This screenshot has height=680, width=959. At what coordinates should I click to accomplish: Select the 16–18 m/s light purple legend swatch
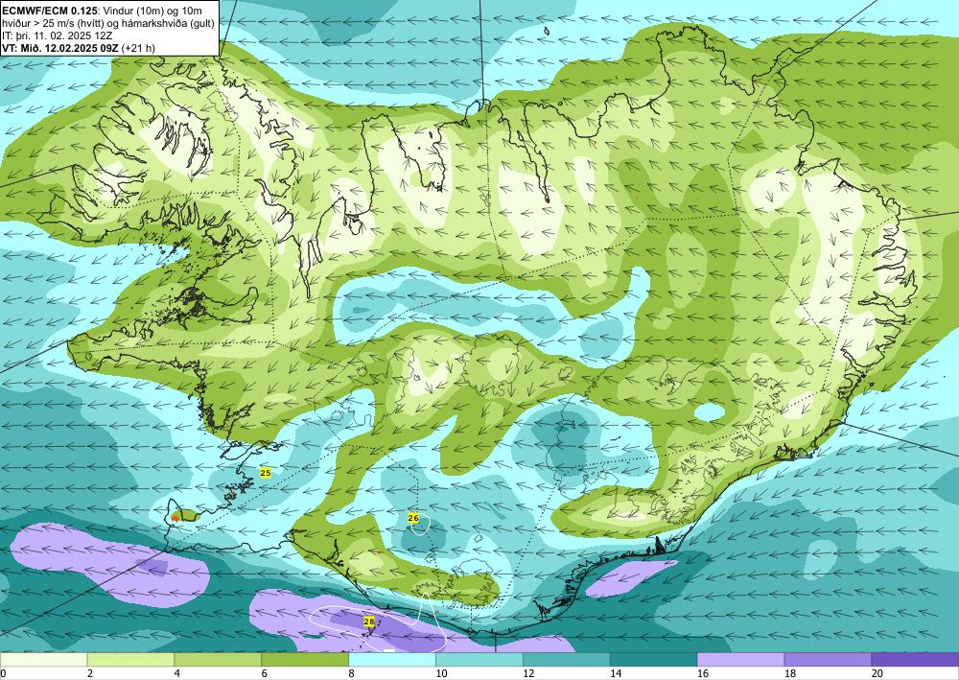click(740, 660)
